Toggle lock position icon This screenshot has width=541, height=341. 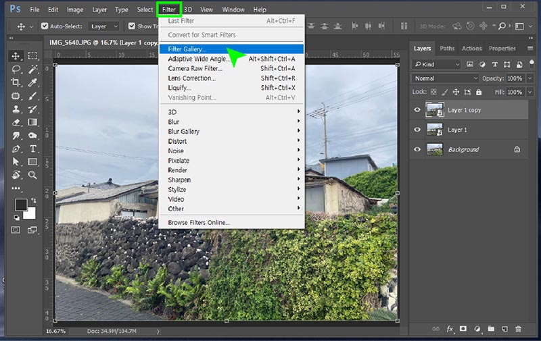click(456, 92)
